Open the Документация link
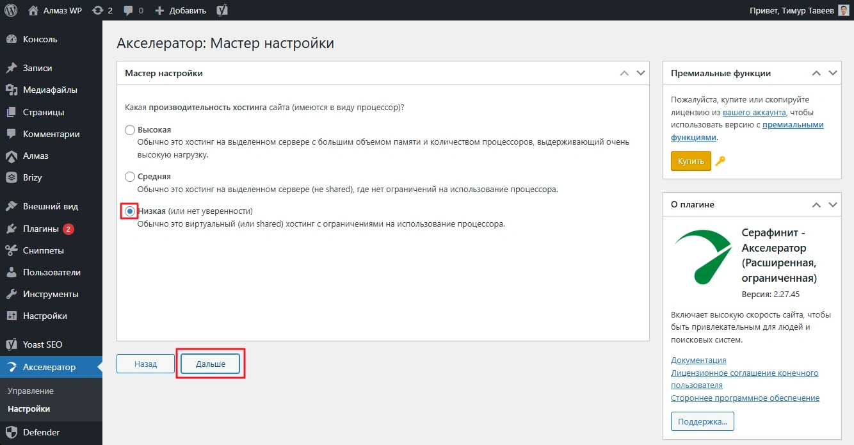Image resolution: width=854 pixels, height=445 pixels. (698, 360)
